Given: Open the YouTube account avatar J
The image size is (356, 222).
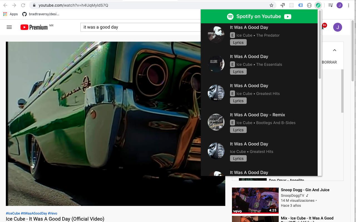Looking at the screenshot, I should pos(338,27).
